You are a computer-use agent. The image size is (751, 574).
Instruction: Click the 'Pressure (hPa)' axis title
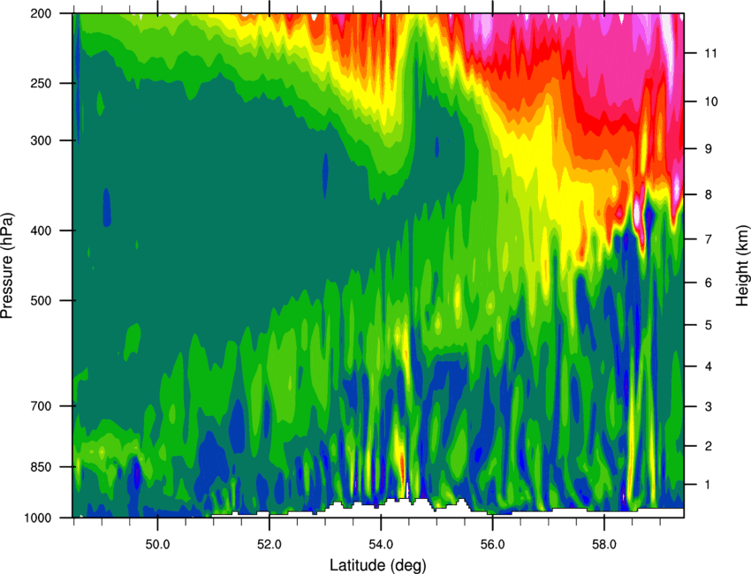pos(7,266)
